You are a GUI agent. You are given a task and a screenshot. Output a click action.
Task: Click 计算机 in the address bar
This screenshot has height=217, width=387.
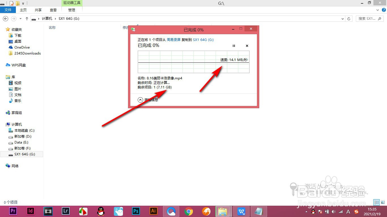click(47, 19)
